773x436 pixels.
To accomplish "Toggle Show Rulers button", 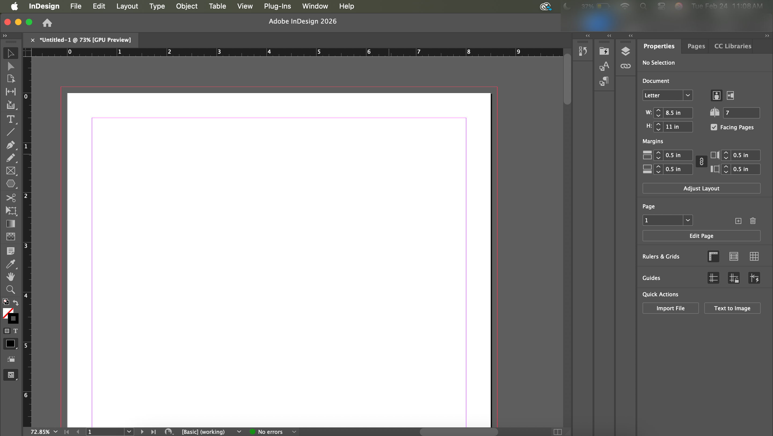I will click(713, 256).
